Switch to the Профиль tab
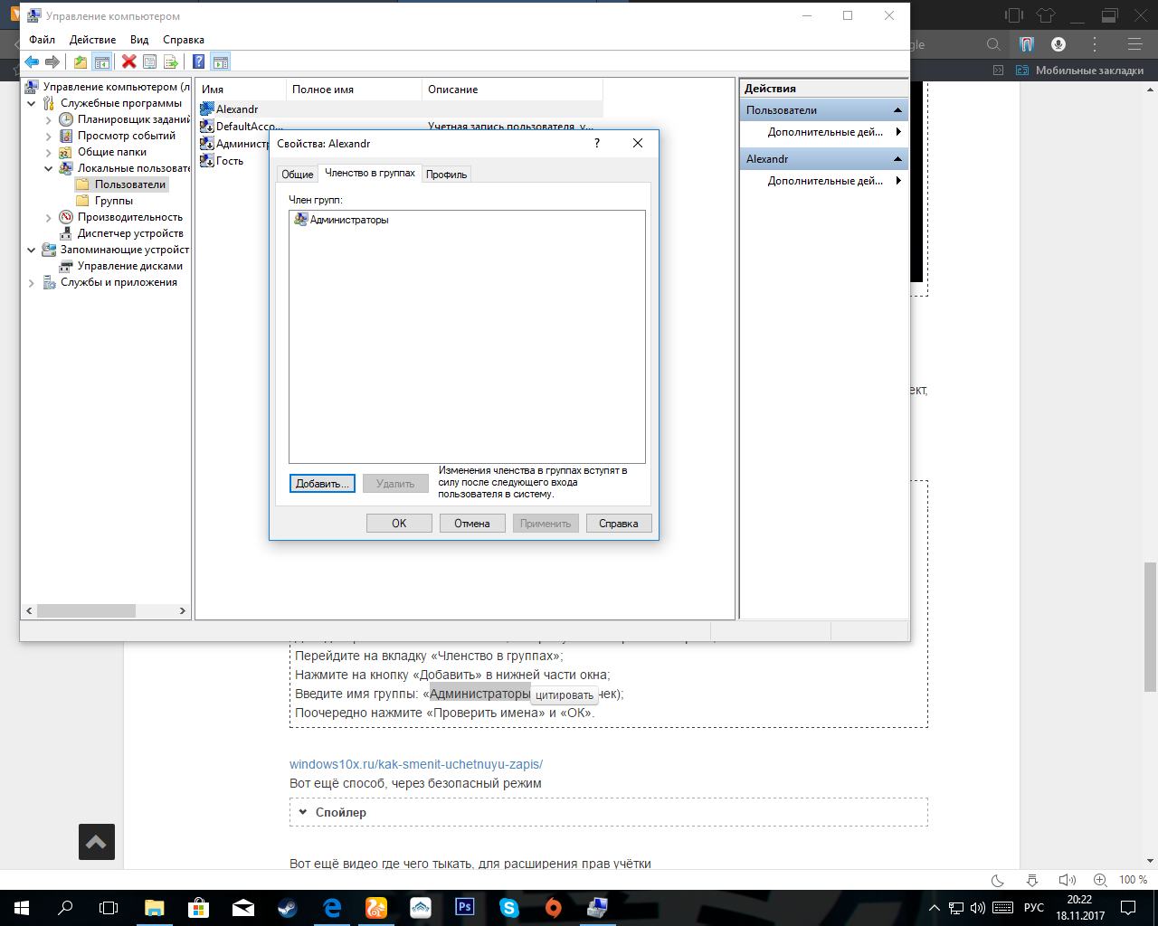The image size is (1158, 926). (x=446, y=175)
